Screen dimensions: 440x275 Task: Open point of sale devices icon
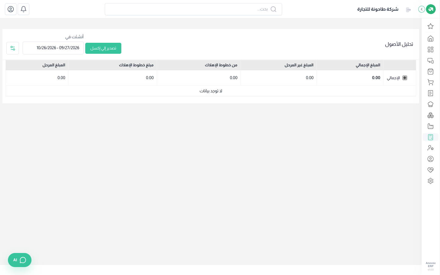[431, 61]
